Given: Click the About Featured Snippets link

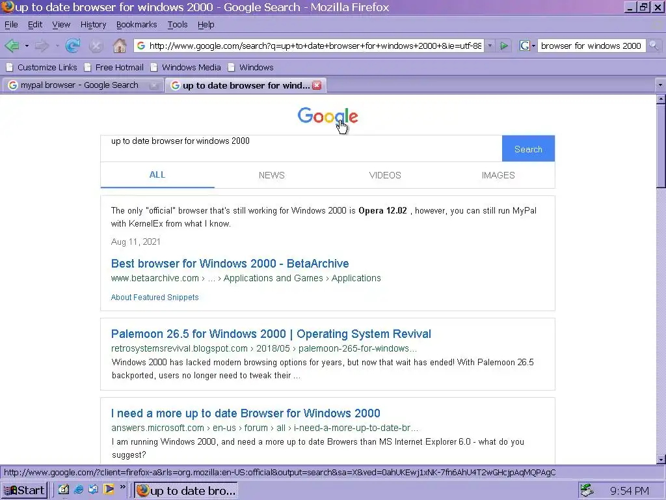Looking at the screenshot, I should (155, 297).
